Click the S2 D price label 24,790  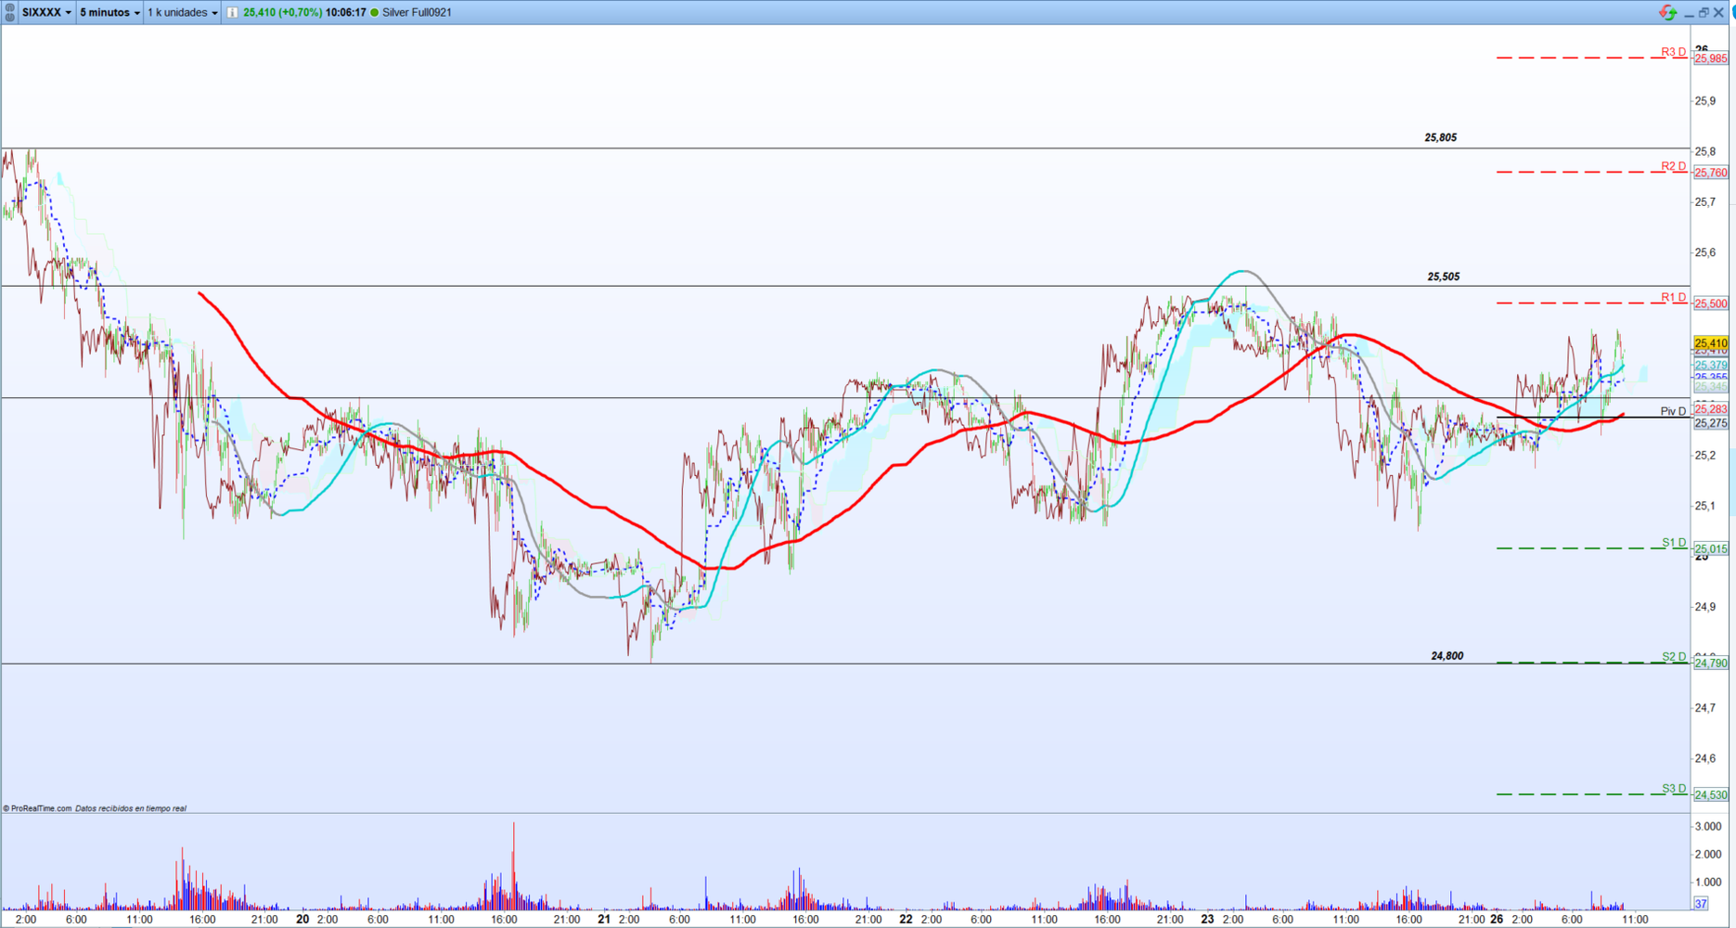coord(1711,663)
